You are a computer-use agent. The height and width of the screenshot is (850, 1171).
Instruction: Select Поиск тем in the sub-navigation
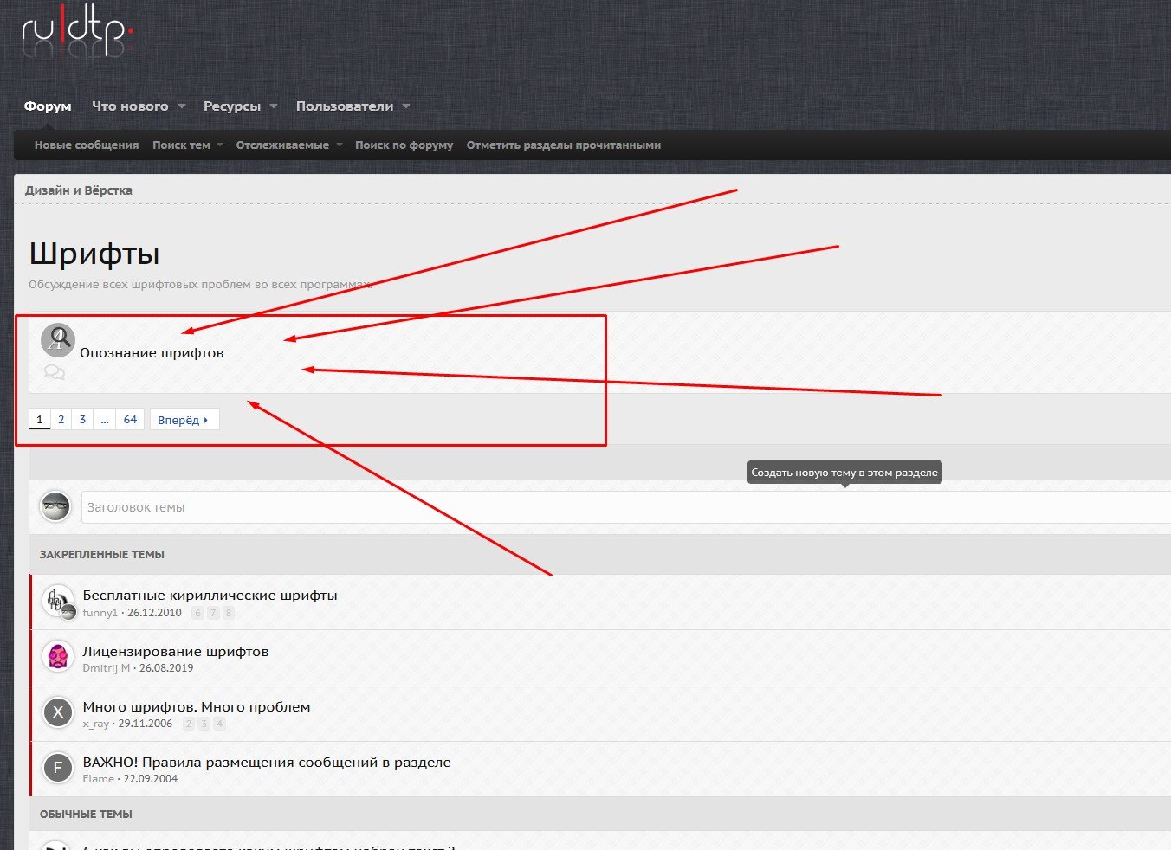(181, 145)
